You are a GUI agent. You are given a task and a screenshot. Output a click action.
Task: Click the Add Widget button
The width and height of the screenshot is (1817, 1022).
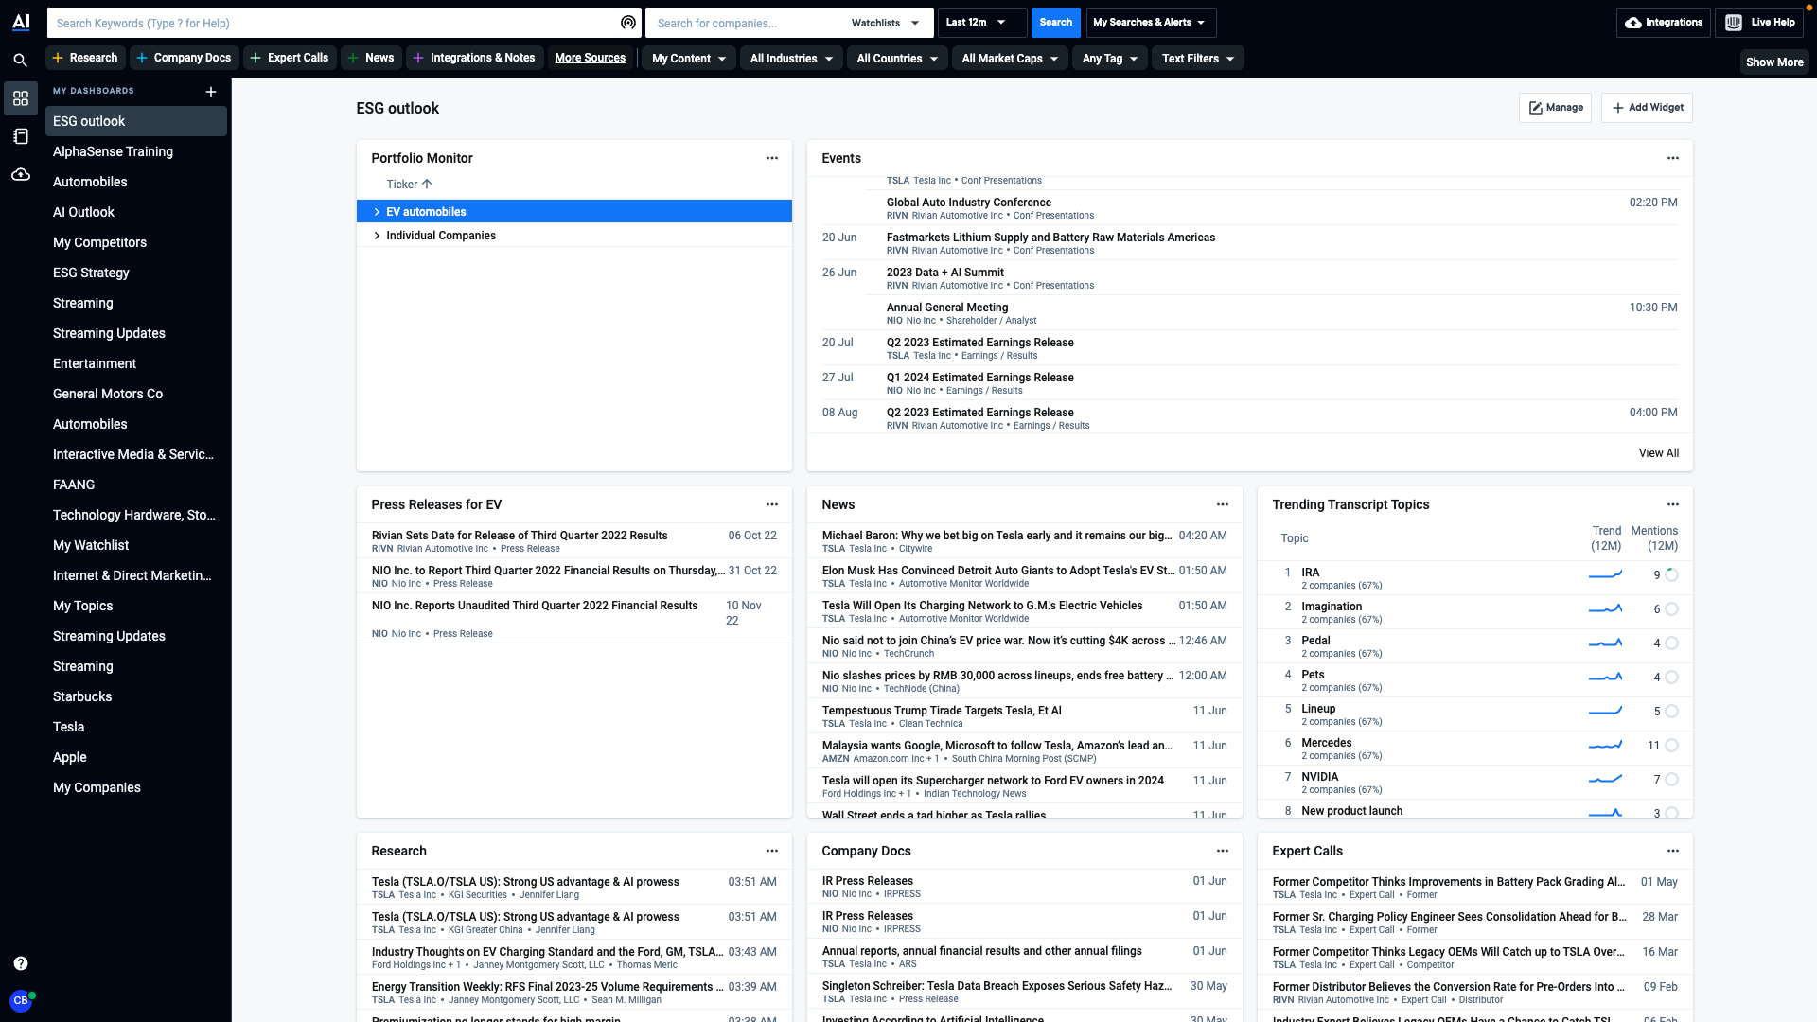(x=1647, y=108)
